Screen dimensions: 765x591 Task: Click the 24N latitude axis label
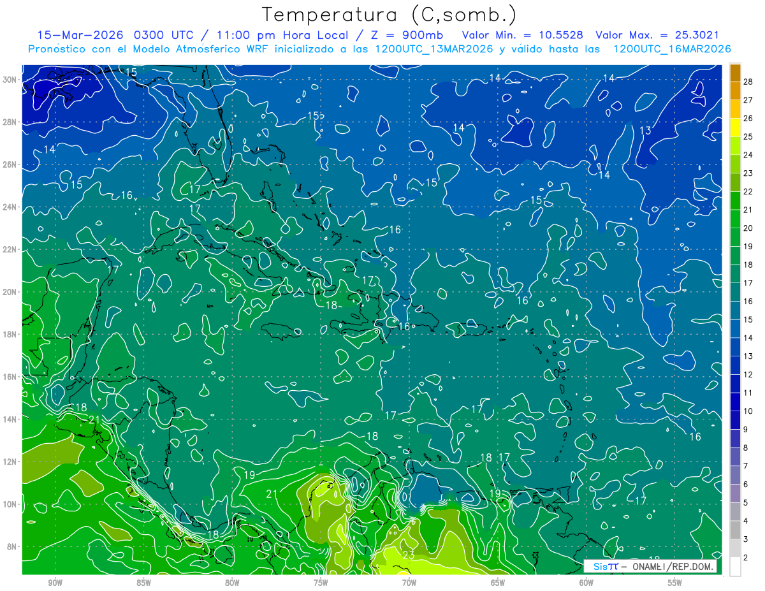click(x=10, y=207)
